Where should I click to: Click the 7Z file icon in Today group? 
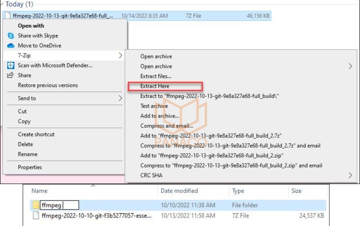click(8, 16)
